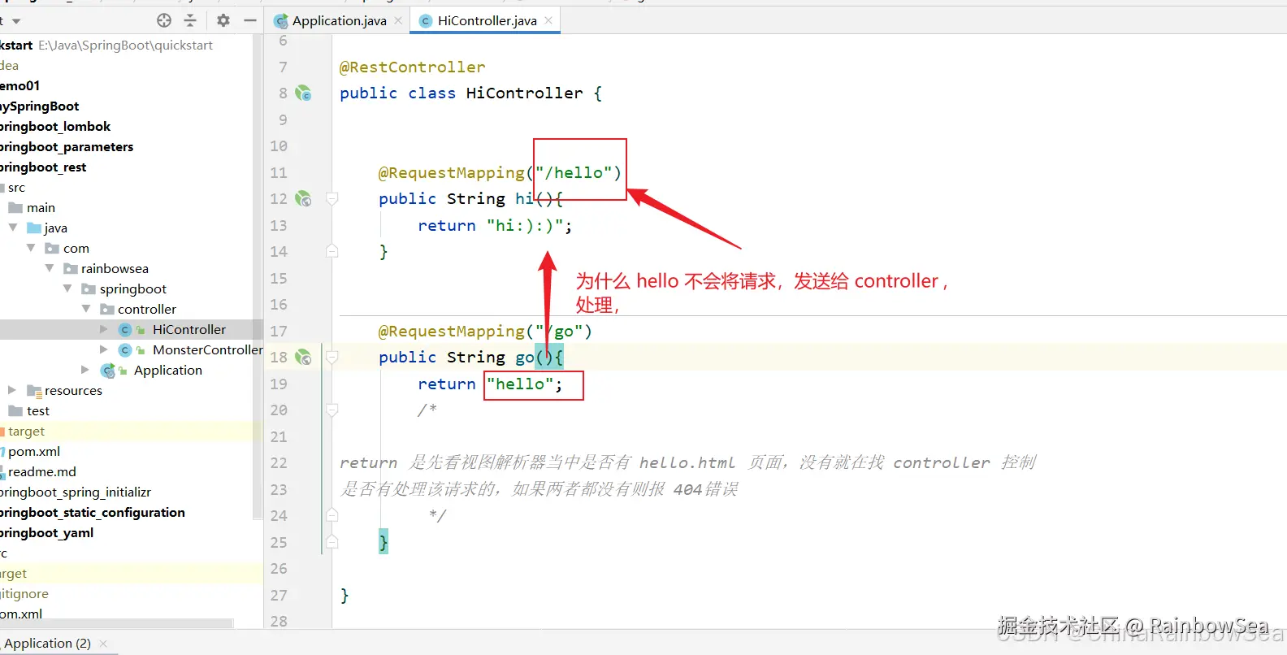Screen dimensions: 1287x655
Task: Click the locate-in-project crosshair icon
Action: [x=164, y=20]
